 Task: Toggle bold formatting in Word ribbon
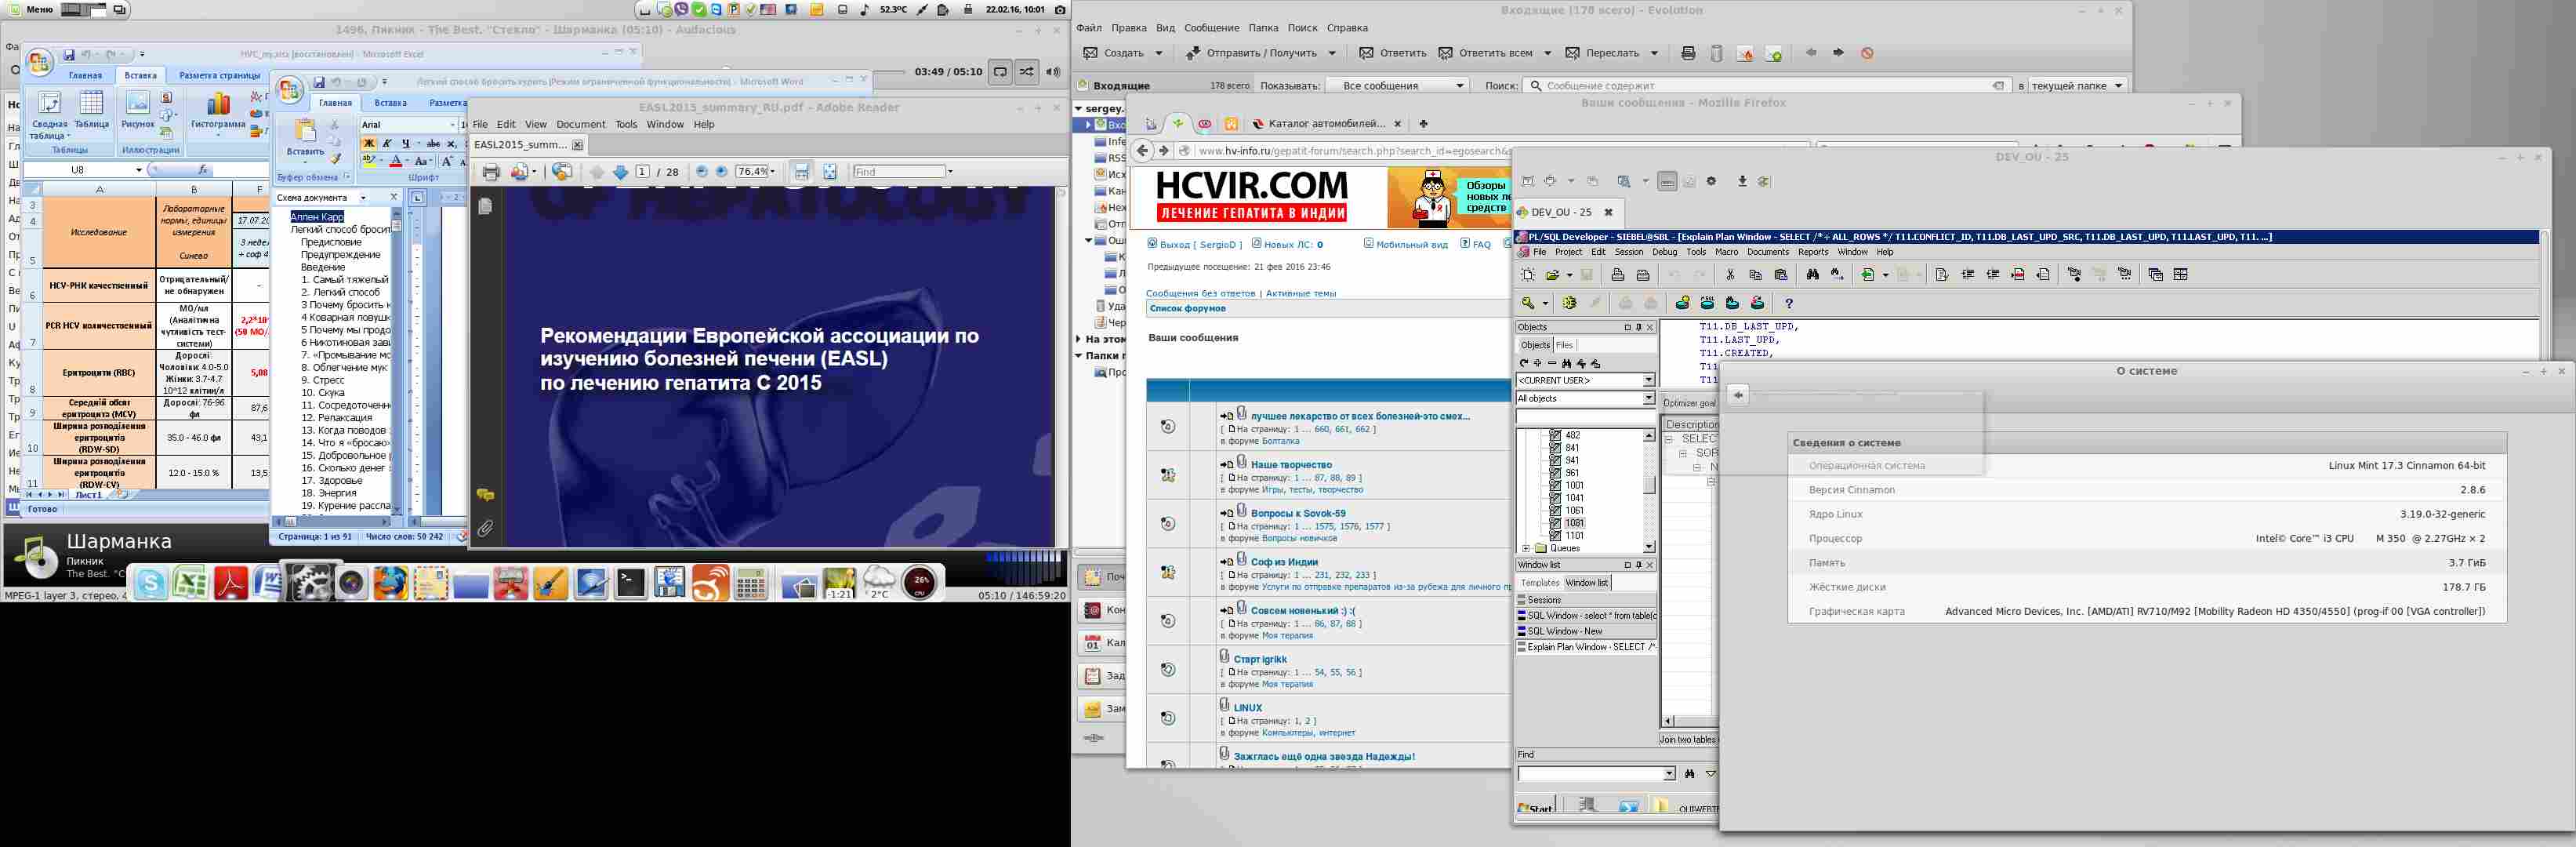[x=369, y=144]
